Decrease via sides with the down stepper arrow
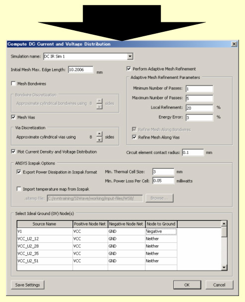245x302 pixels. click(99, 140)
